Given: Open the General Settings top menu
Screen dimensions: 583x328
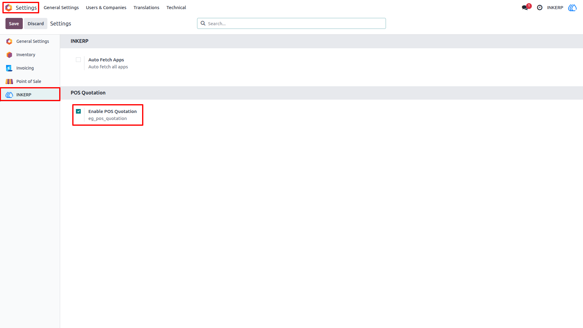Looking at the screenshot, I should 61,8.
